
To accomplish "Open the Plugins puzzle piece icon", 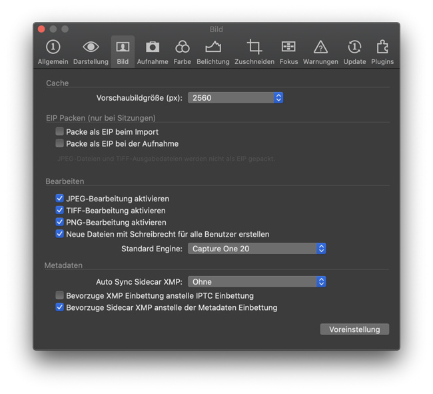I will (382, 47).
